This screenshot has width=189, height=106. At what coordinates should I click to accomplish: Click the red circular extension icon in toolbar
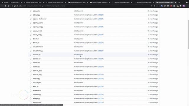(171, 6)
